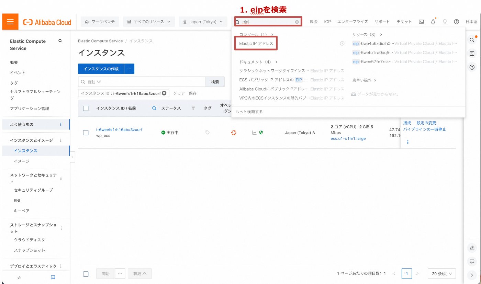Open the 20 条/页 page size dropdown
This screenshot has height=284, width=481.
442,274
